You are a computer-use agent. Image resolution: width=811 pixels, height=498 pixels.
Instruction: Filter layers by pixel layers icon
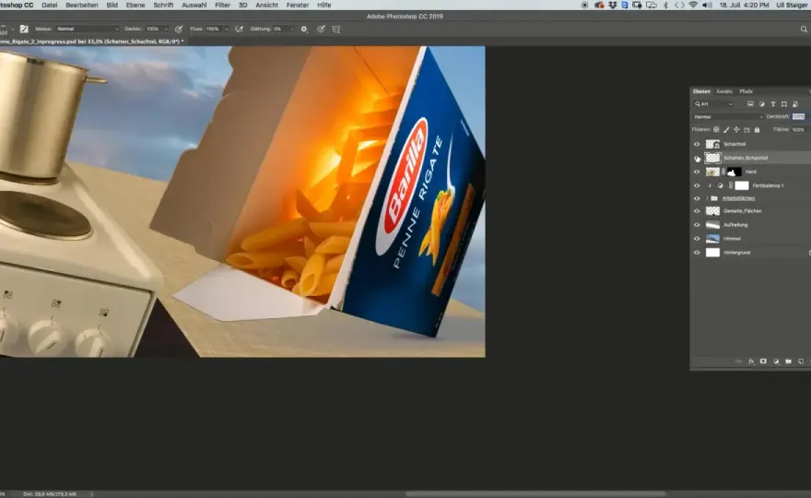click(x=750, y=104)
